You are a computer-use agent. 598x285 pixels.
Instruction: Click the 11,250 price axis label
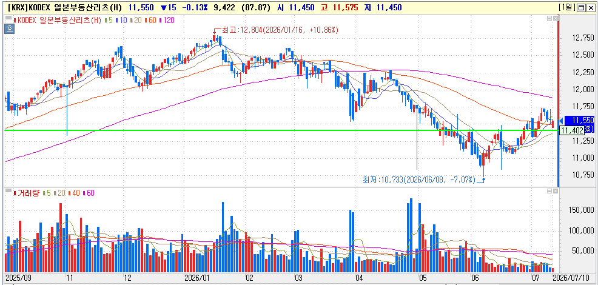(583, 141)
